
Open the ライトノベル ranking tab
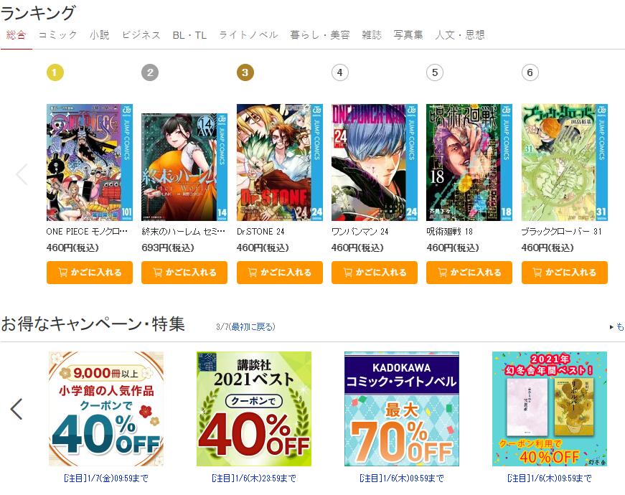point(248,35)
